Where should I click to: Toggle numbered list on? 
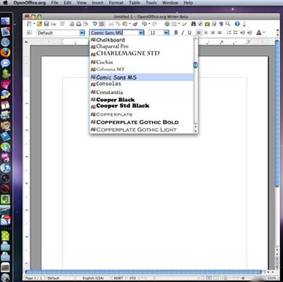click(x=228, y=33)
